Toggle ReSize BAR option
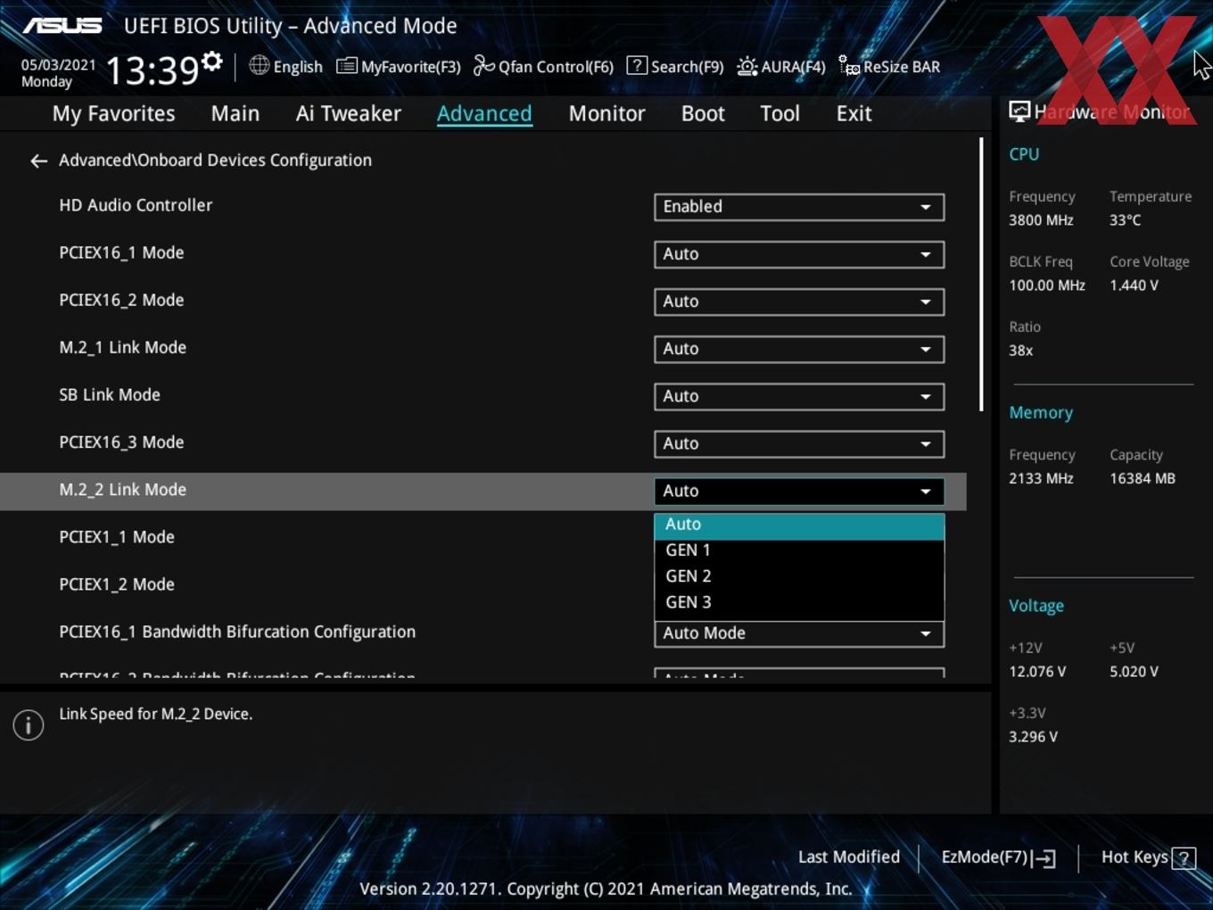 click(x=889, y=66)
